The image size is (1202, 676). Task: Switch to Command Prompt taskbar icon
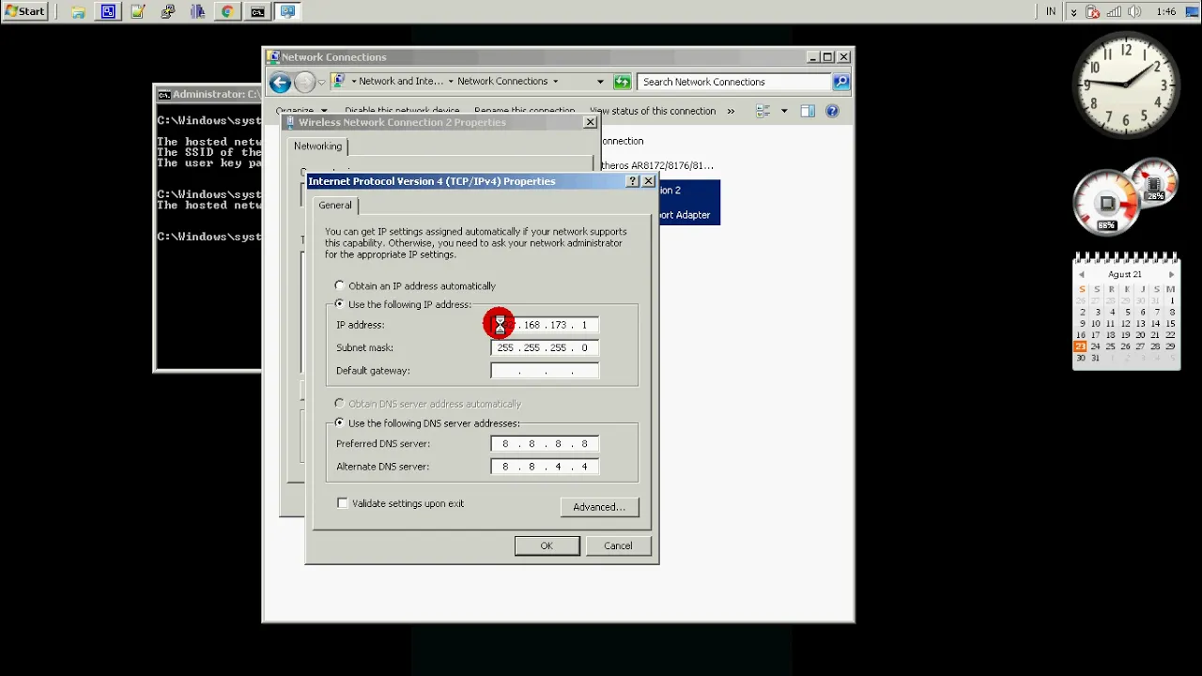point(257,12)
